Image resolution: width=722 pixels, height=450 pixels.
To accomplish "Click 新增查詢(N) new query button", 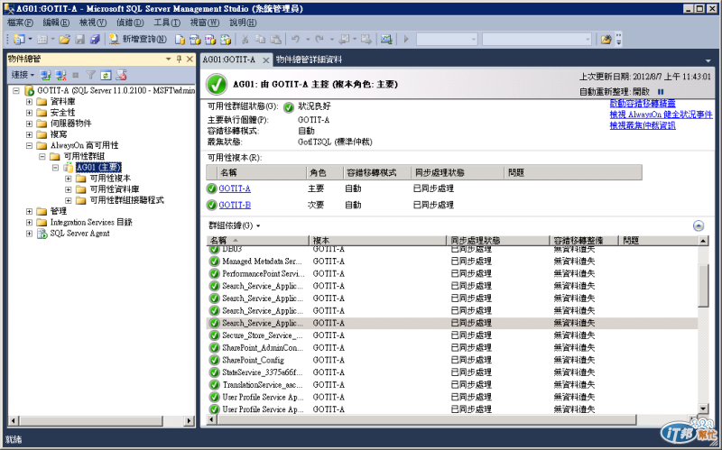I will click(x=138, y=40).
